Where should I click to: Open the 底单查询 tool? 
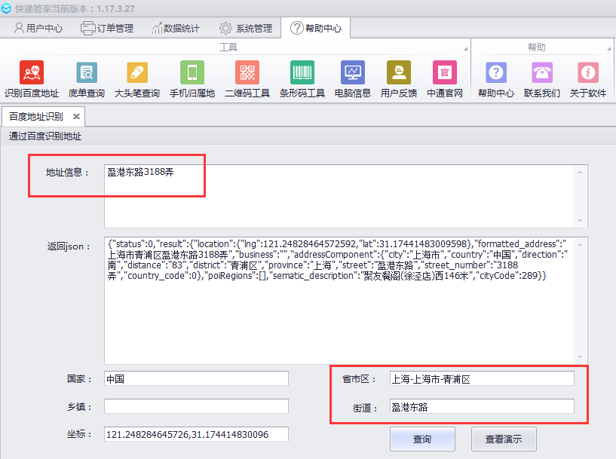[x=87, y=73]
